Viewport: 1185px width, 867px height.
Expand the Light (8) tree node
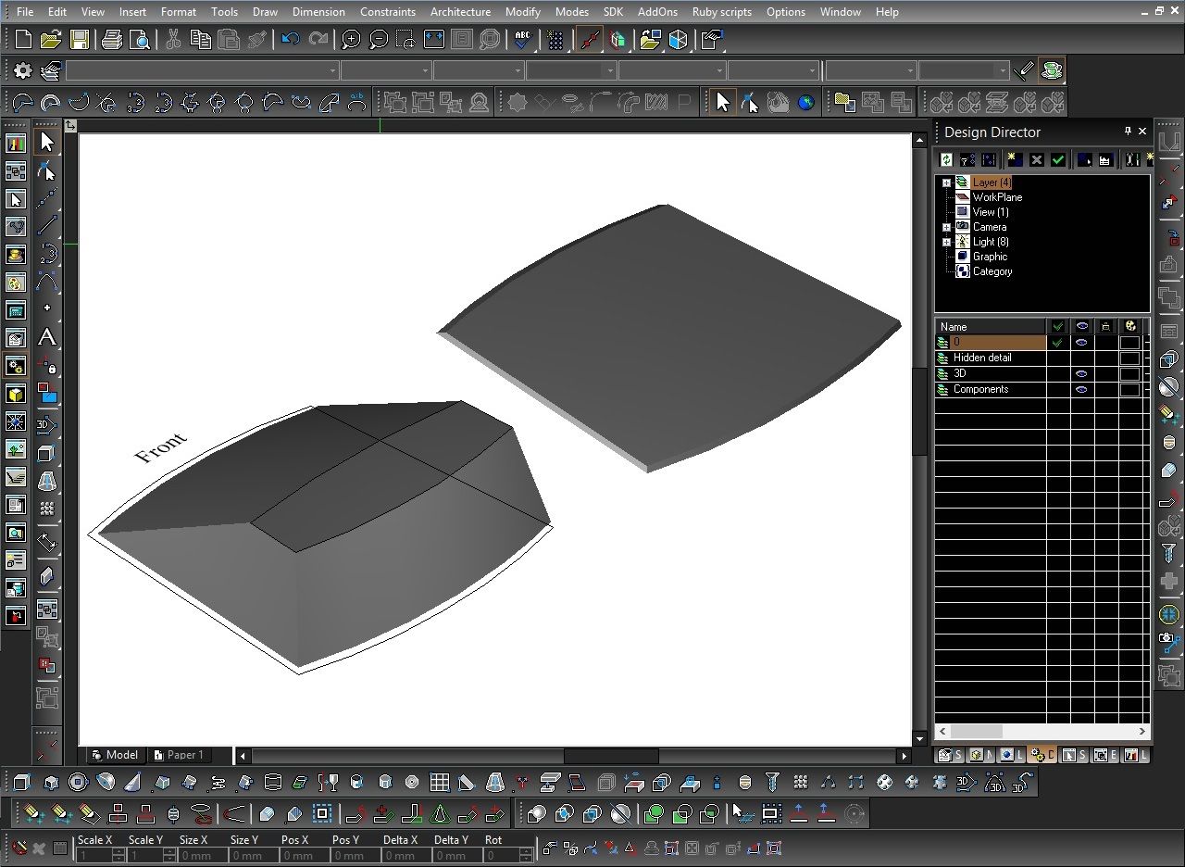coord(946,242)
